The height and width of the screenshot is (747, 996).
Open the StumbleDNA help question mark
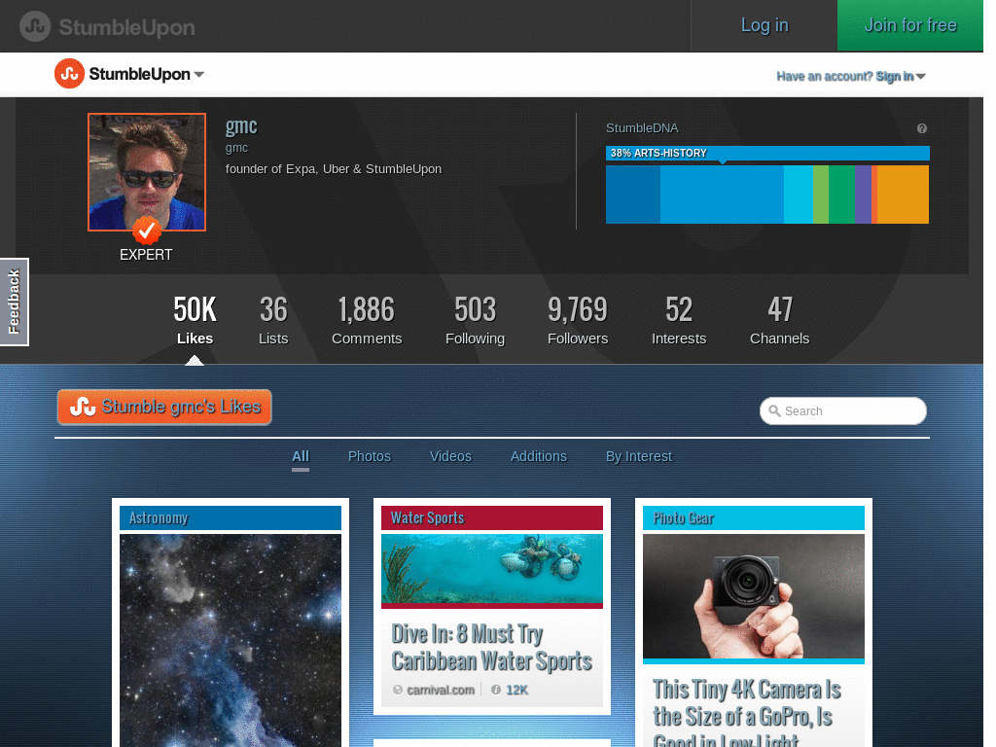(x=921, y=128)
